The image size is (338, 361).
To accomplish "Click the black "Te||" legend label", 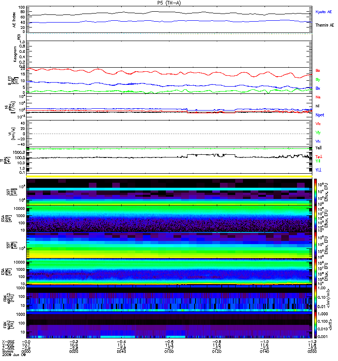I will click(319, 148).
